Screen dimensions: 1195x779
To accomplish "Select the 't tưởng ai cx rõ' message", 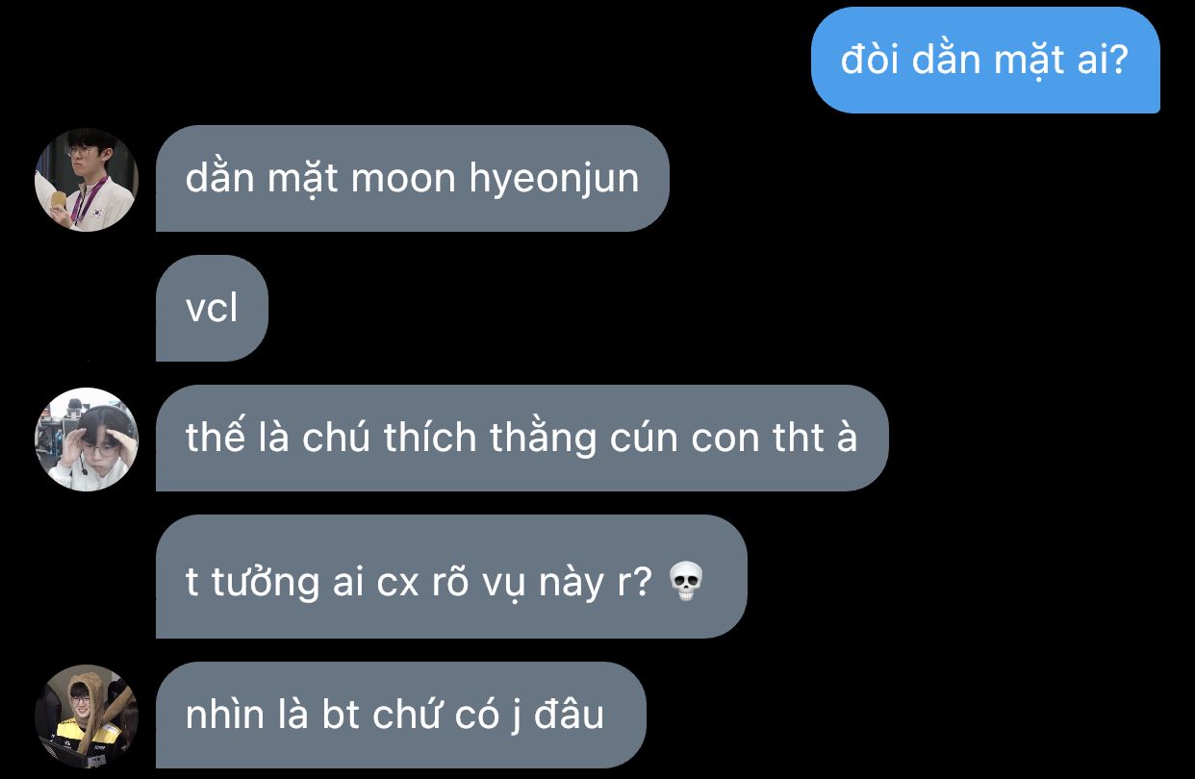I will (451, 576).
